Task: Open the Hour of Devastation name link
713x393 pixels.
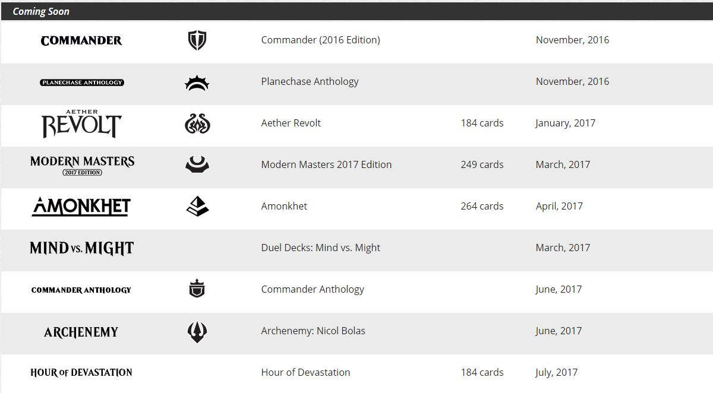Action: pyautogui.click(x=305, y=372)
